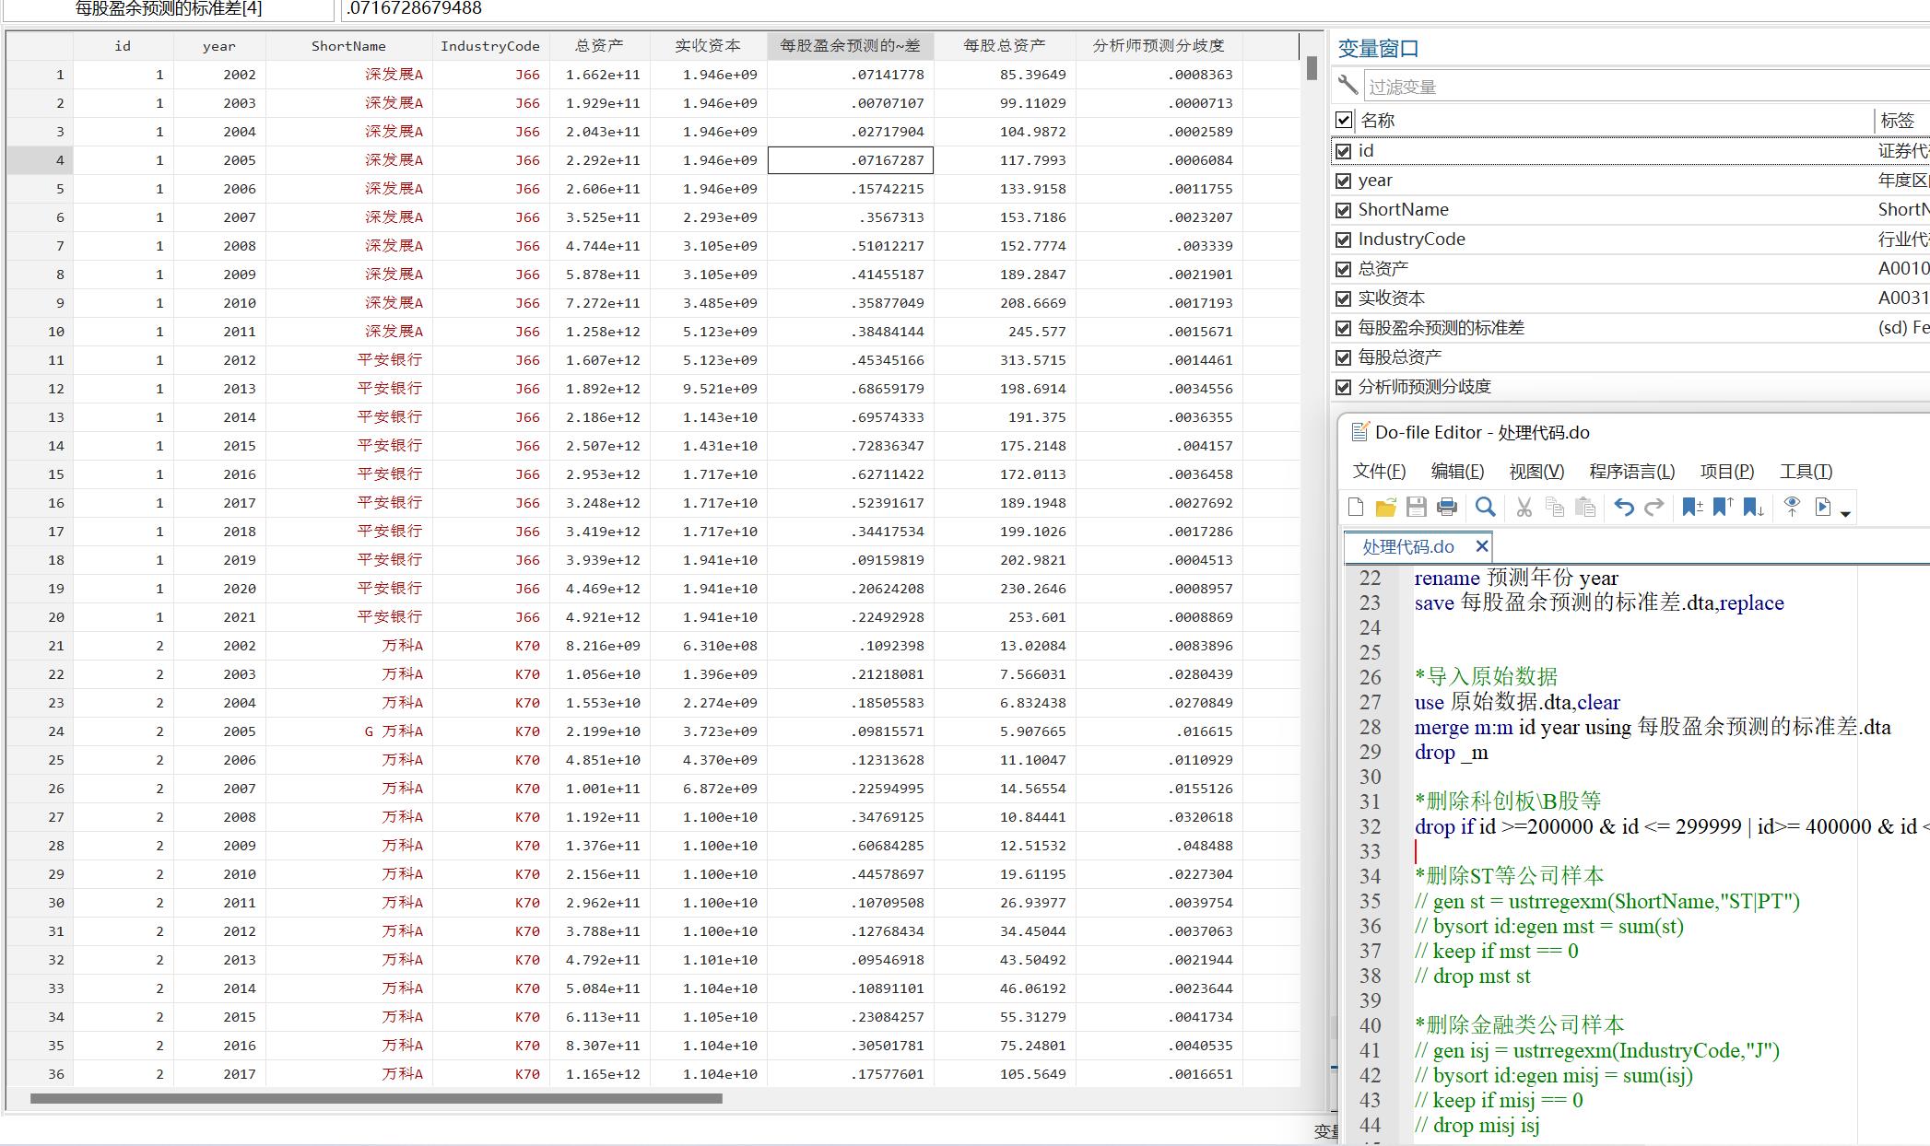
Task: Click the New do-file icon
Action: coord(1355,507)
